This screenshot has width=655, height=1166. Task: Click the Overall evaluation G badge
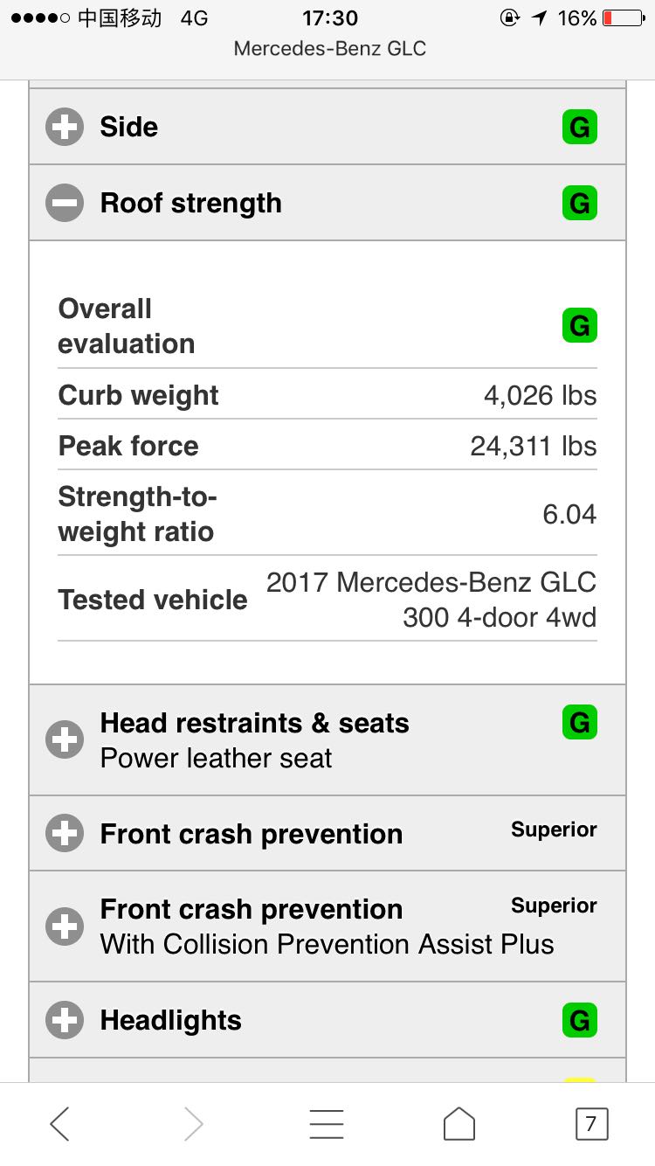[x=579, y=326]
